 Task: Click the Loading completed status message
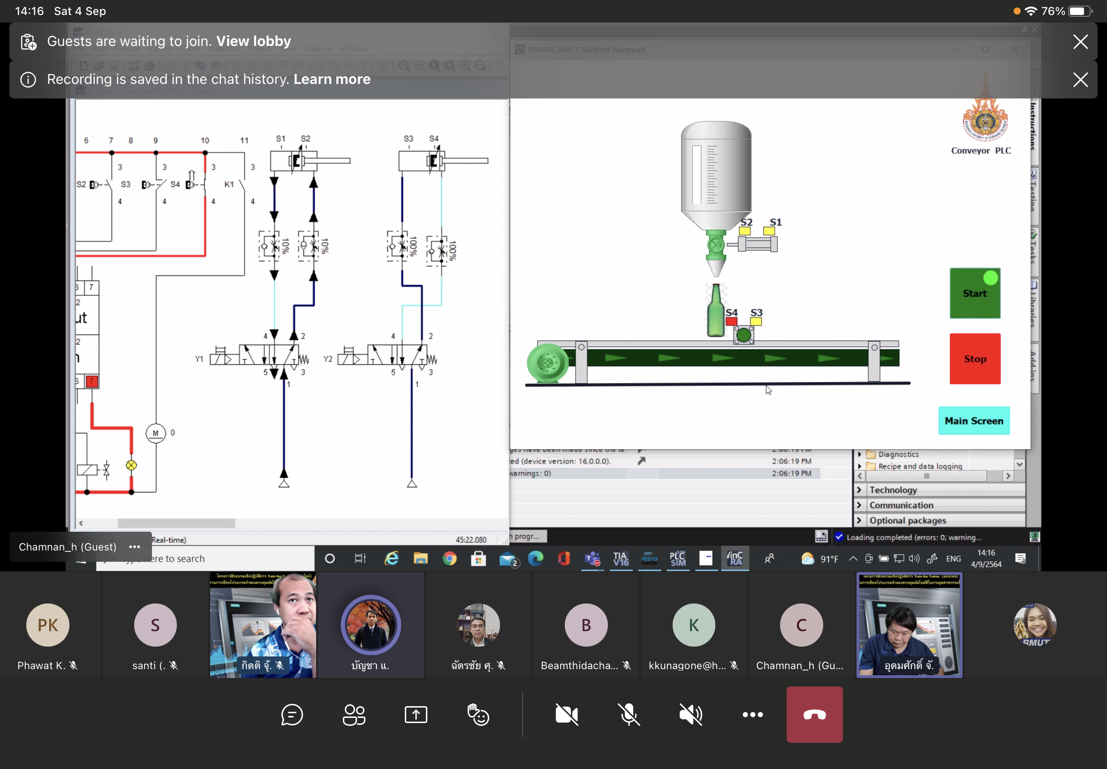coord(913,537)
